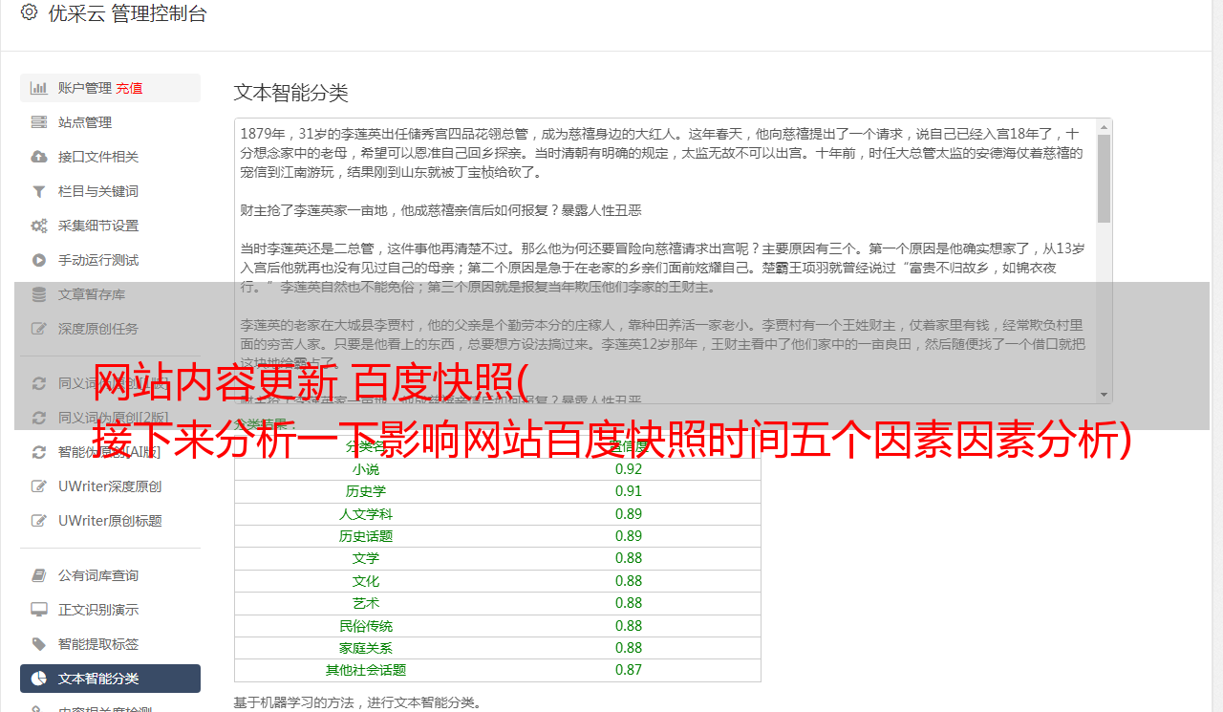
Task: Click the 文本智能分类 page heading
Action: coord(291,93)
